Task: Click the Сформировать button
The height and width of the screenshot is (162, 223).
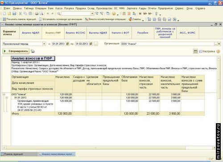Action: [16, 51]
